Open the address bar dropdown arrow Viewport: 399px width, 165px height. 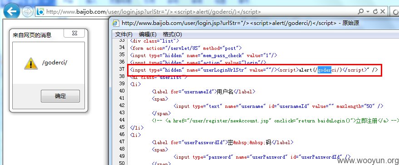pos(368,12)
